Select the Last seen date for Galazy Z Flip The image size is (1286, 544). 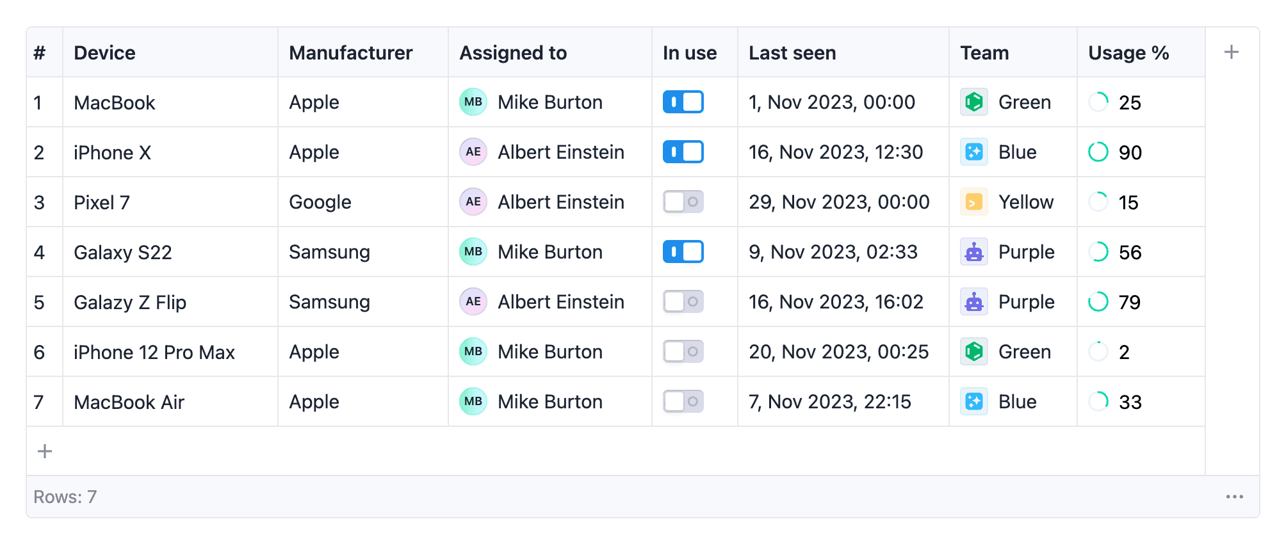pos(836,302)
